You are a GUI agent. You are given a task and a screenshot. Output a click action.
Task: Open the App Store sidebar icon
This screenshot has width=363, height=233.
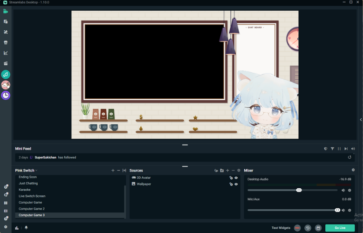[6, 42]
